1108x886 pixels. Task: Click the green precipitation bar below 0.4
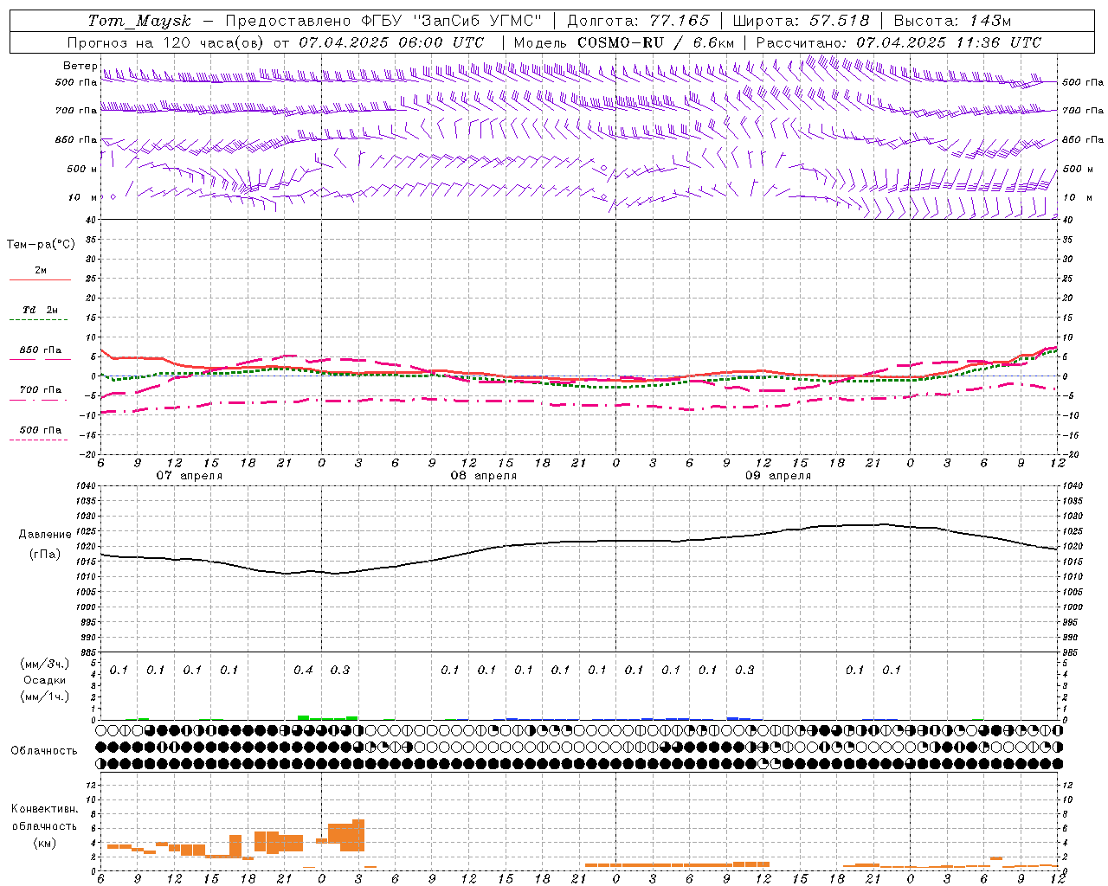click(x=303, y=717)
